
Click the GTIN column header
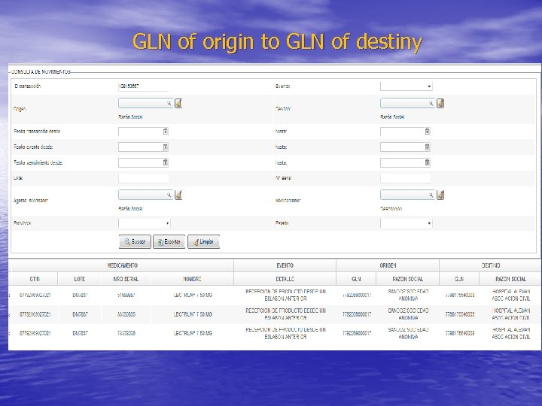click(x=35, y=279)
